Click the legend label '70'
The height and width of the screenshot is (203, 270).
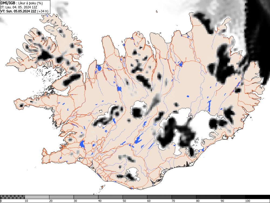(x=173, y=201)
